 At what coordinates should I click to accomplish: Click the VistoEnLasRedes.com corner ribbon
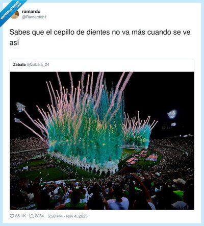pos(10,11)
